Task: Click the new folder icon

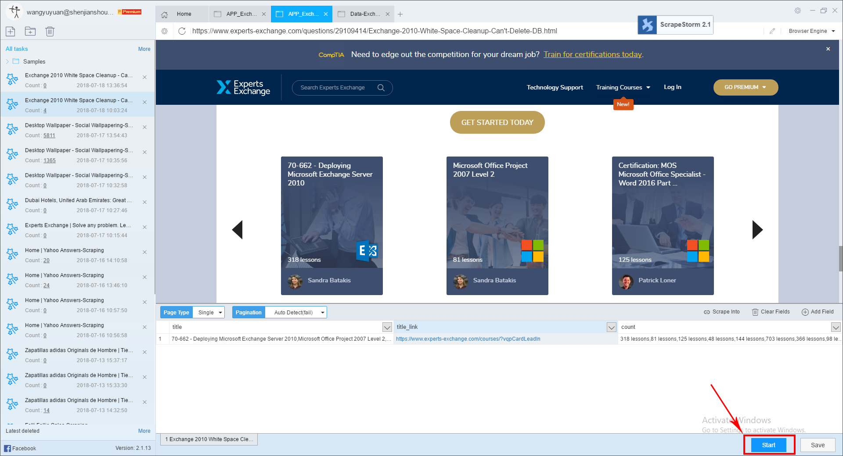Action: pyautogui.click(x=30, y=31)
